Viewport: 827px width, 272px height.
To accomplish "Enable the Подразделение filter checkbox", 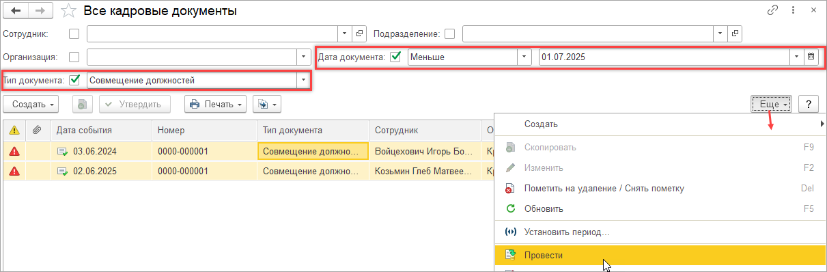I will (449, 33).
